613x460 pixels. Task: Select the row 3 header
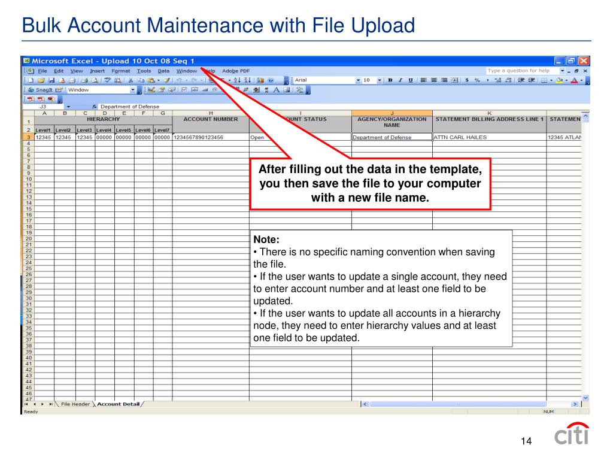pos(29,137)
